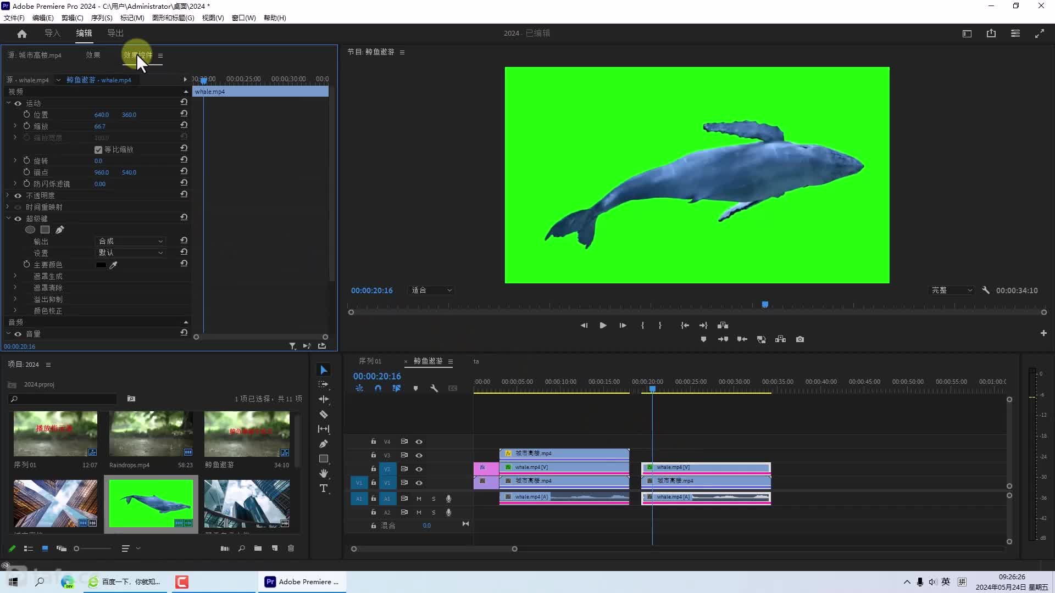Select the Slip tool
Screen dimensions: 1055x593
tap(324, 429)
